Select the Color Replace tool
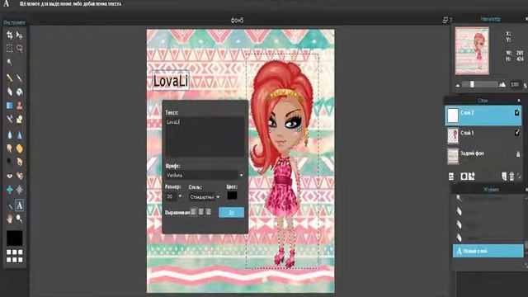The height and width of the screenshot is (297, 528). [9, 119]
